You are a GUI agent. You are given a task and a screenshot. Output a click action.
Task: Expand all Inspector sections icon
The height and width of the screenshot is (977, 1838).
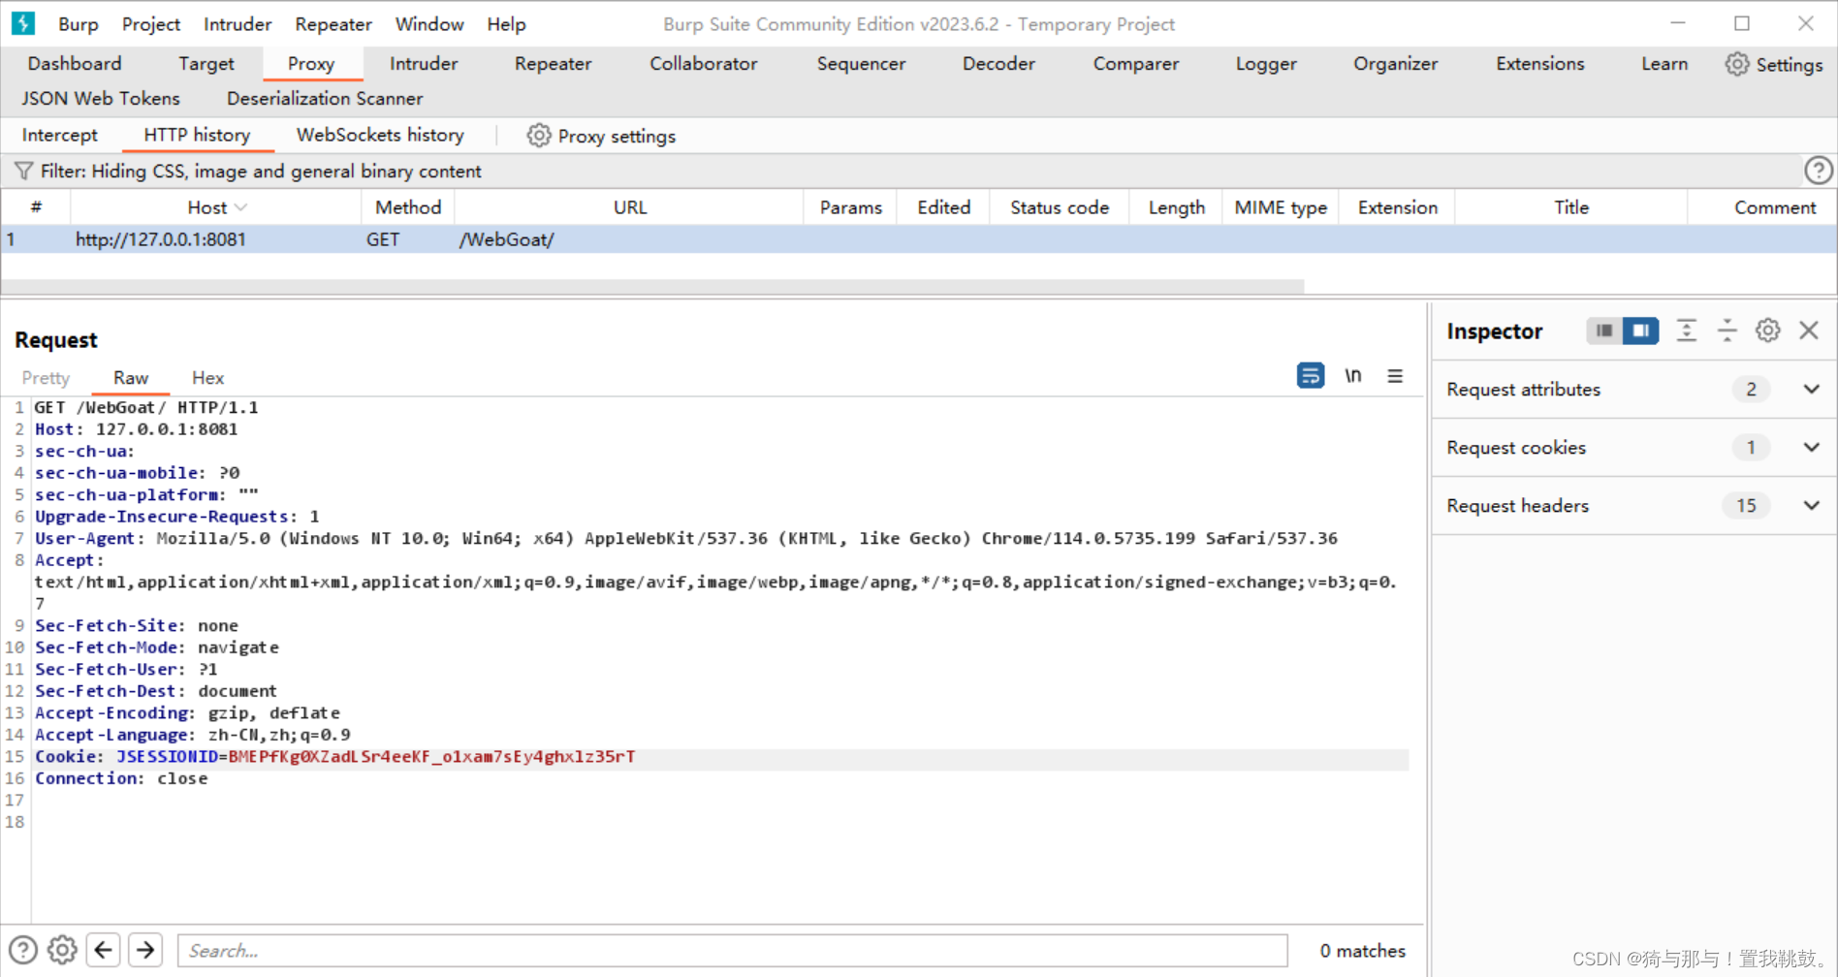[x=1687, y=331]
